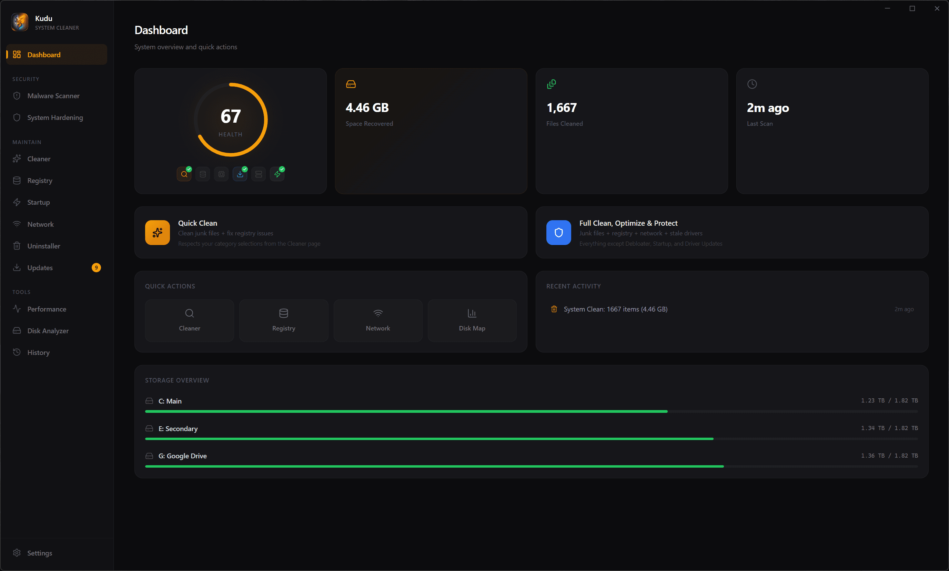Open the History page
This screenshot has height=571, width=949.
(x=38, y=352)
